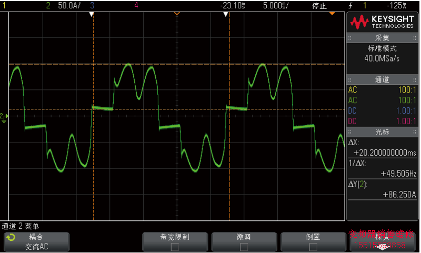421x253 pixels.
Task: Open the 通道 channel section header
Action: pyautogui.click(x=382, y=80)
